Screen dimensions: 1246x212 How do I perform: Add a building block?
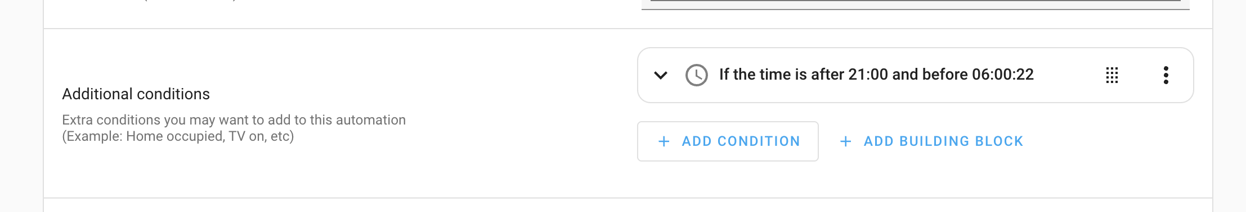click(x=931, y=141)
